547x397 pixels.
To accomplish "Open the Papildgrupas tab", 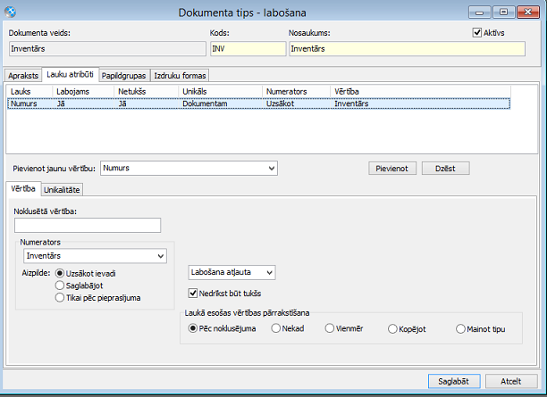I will click(123, 76).
